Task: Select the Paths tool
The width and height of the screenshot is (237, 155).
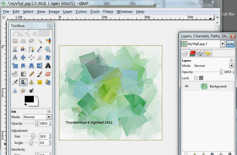Action: tap(31, 49)
